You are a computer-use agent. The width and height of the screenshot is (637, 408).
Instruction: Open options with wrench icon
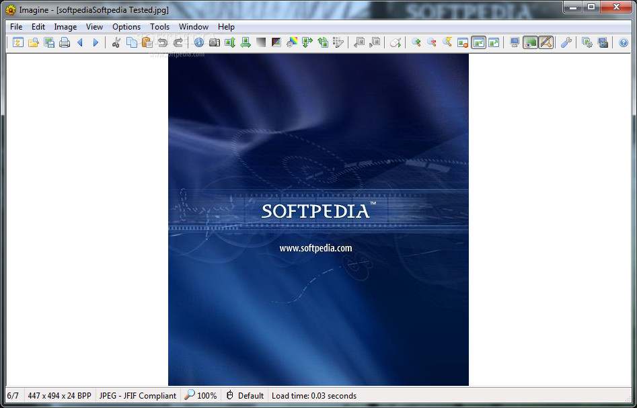[x=566, y=42]
